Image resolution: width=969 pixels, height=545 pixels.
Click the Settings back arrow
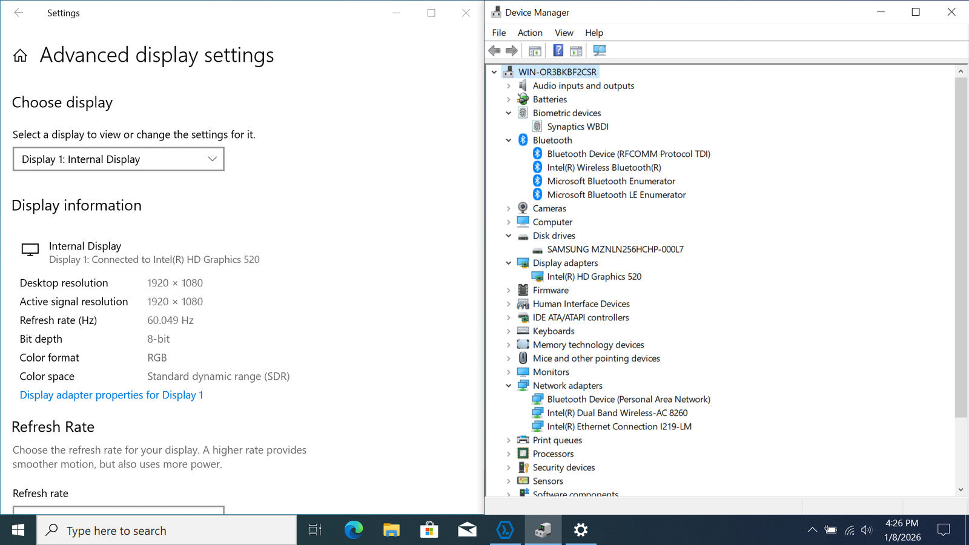tap(19, 13)
